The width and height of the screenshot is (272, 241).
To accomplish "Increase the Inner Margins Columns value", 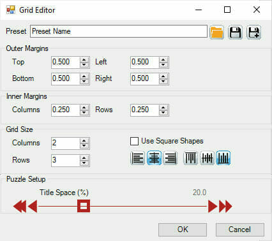I will [84, 107].
